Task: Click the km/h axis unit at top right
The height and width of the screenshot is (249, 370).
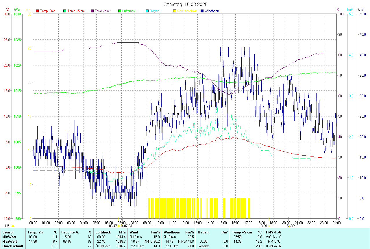Action: (361, 10)
